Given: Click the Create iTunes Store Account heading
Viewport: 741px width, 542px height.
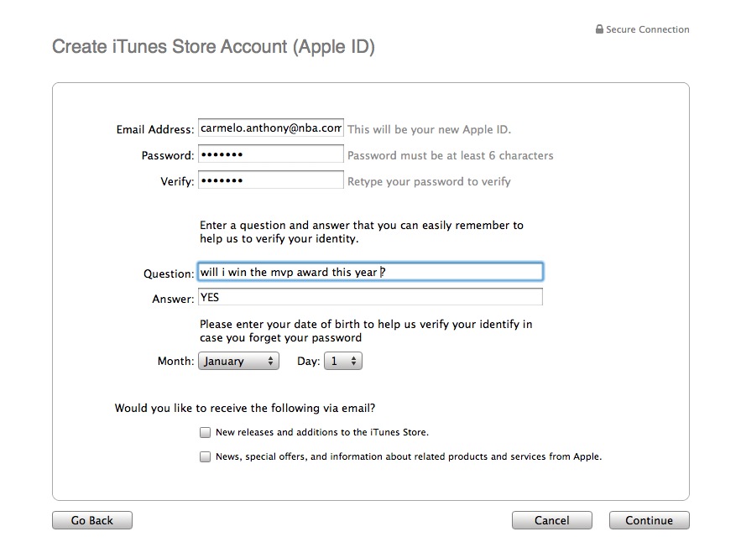Looking at the screenshot, I should click(x=213, y=47).
